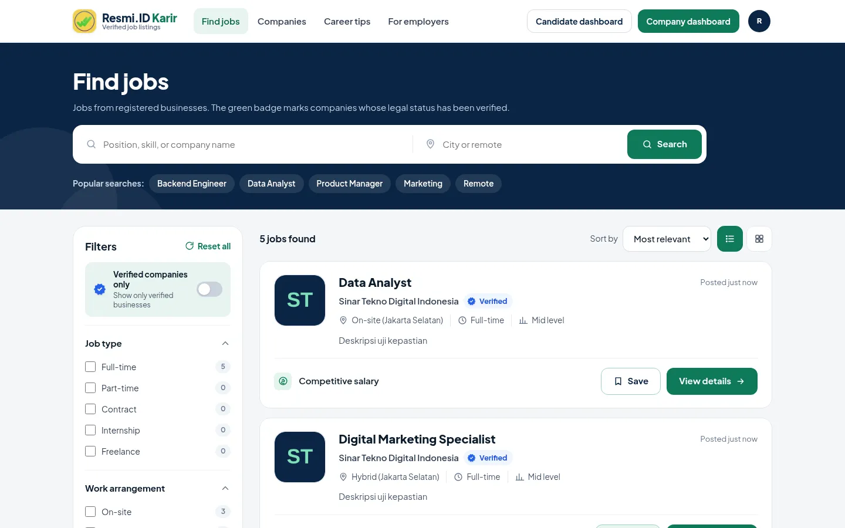Switch to grid view layout
The image size is (845, 528).
759,239
